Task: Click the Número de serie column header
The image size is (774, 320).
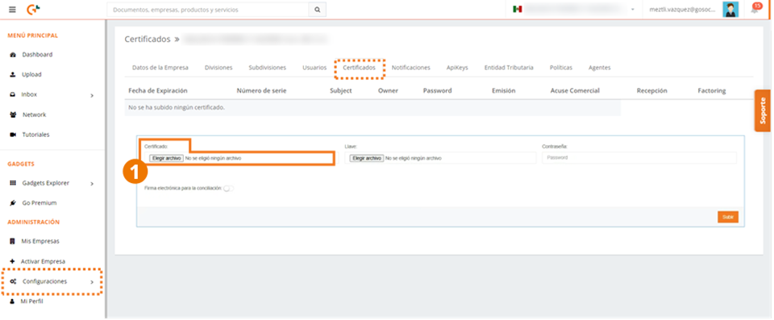Action: point(261,91)
